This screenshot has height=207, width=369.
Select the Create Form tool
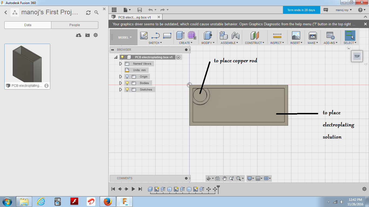coord(192,35)
